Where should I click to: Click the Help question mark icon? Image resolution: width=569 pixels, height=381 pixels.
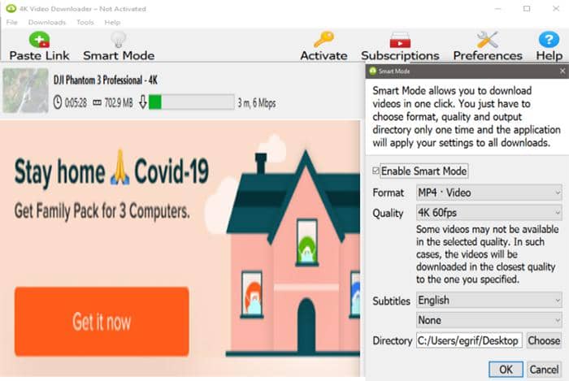549,39
